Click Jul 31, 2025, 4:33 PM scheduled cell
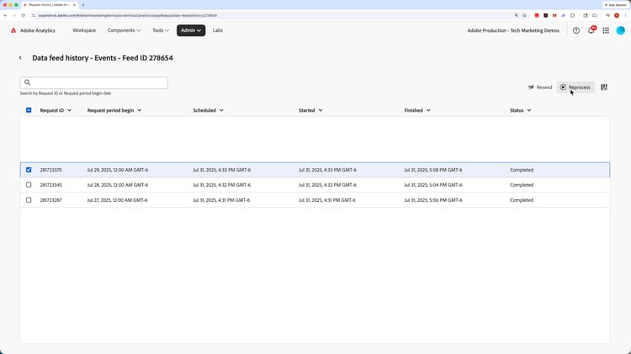 click(222, 170)
